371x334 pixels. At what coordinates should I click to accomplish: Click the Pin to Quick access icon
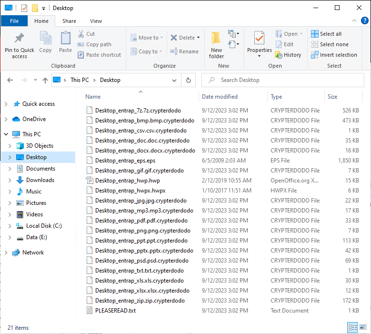20,38
